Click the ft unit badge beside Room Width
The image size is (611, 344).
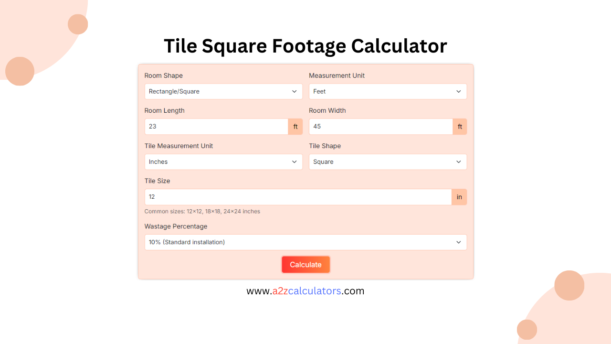pyautogui.click(x=460, y=126)
